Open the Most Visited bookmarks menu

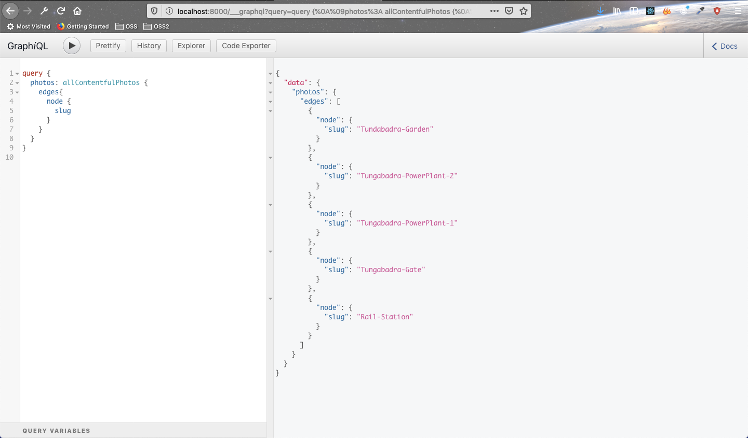(29, 26)
